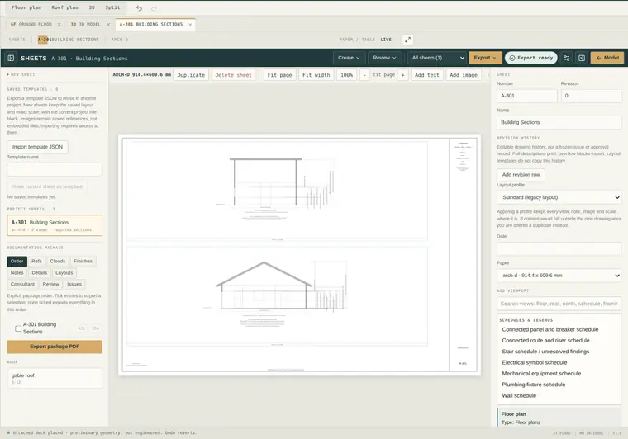Select the Layouts package tab
This screenshot has width=628, height=439.
coord(64,273)
